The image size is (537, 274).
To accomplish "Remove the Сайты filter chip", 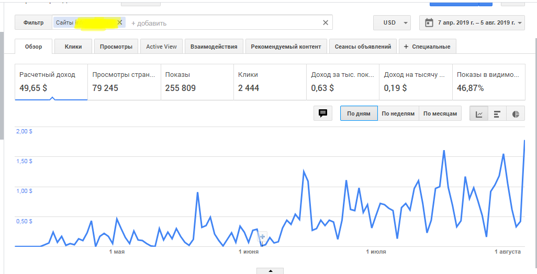I will 120,22.
